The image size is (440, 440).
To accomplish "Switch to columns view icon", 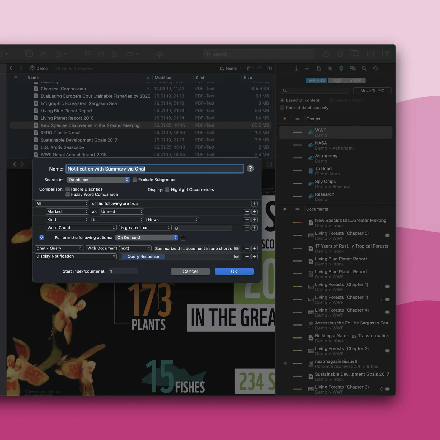I will click(x=269, y=68).
